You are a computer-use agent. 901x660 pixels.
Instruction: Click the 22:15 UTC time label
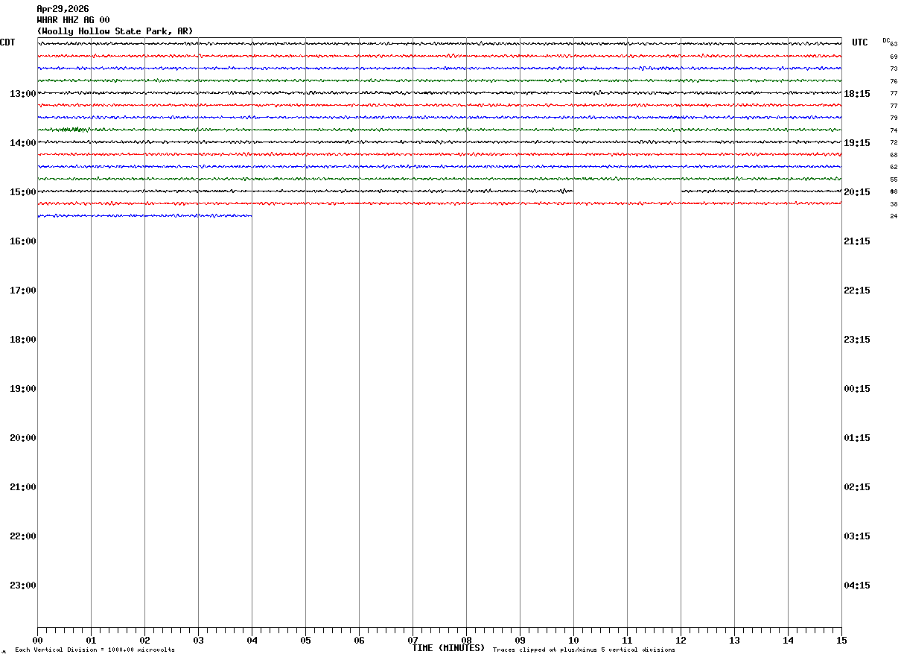coord(857,291)
